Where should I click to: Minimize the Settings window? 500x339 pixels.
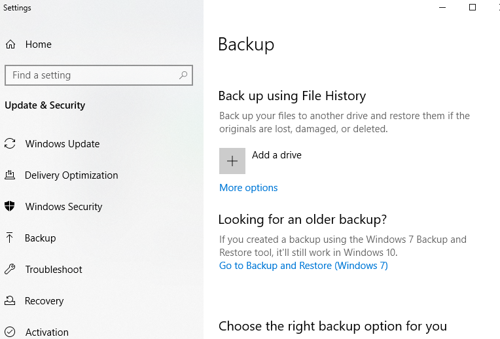coord(442,7)
